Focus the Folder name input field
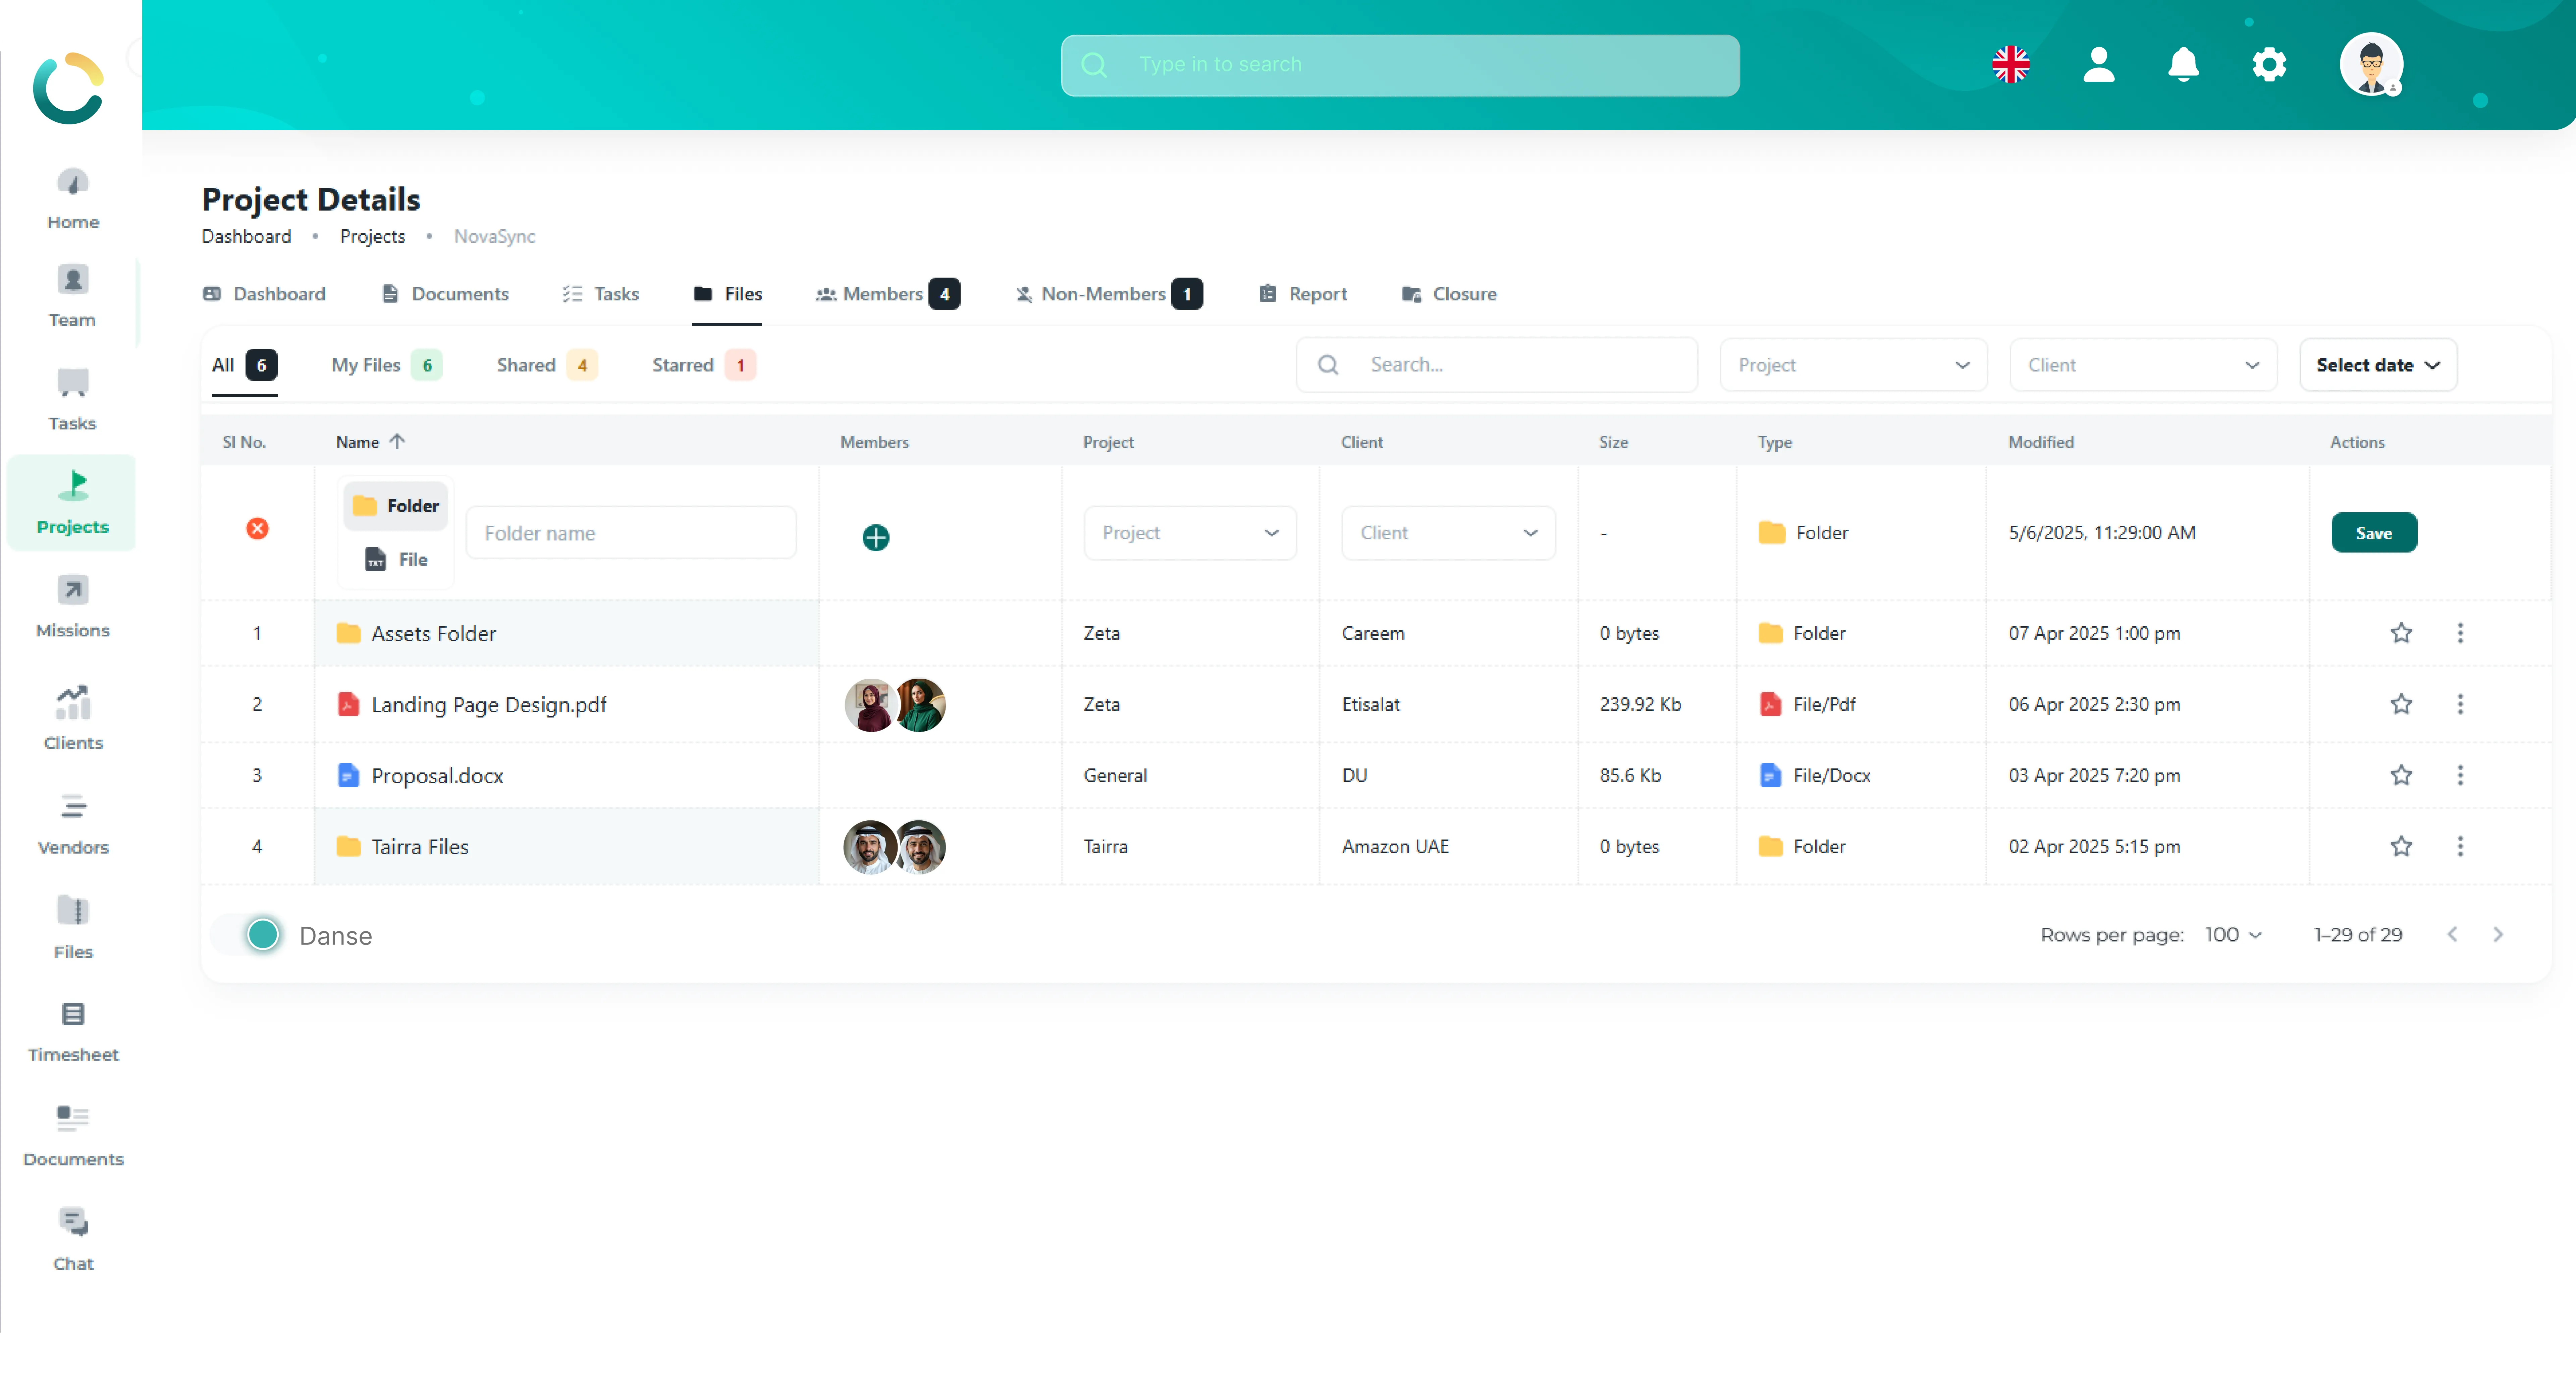 [631, 533]
